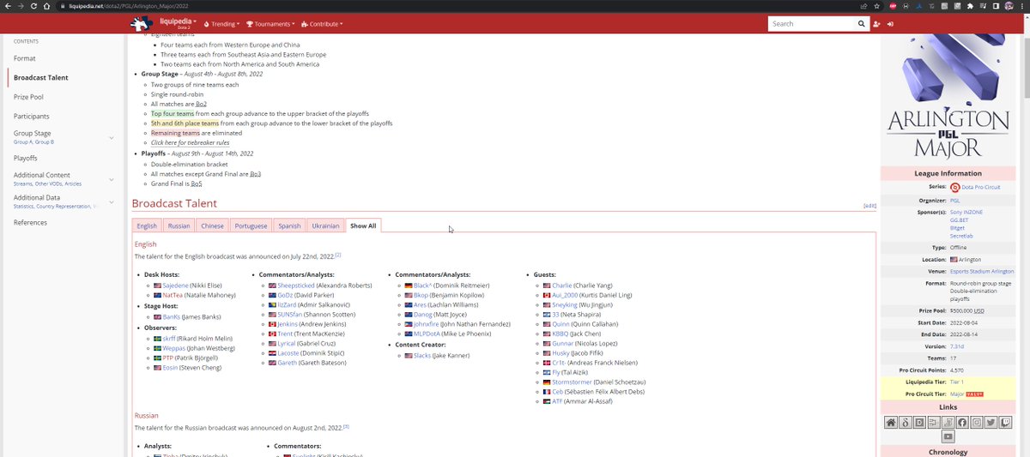Open the Trending dropdown menu
The width and height of the screenshot is (1030, 457).
click(221, 24)
